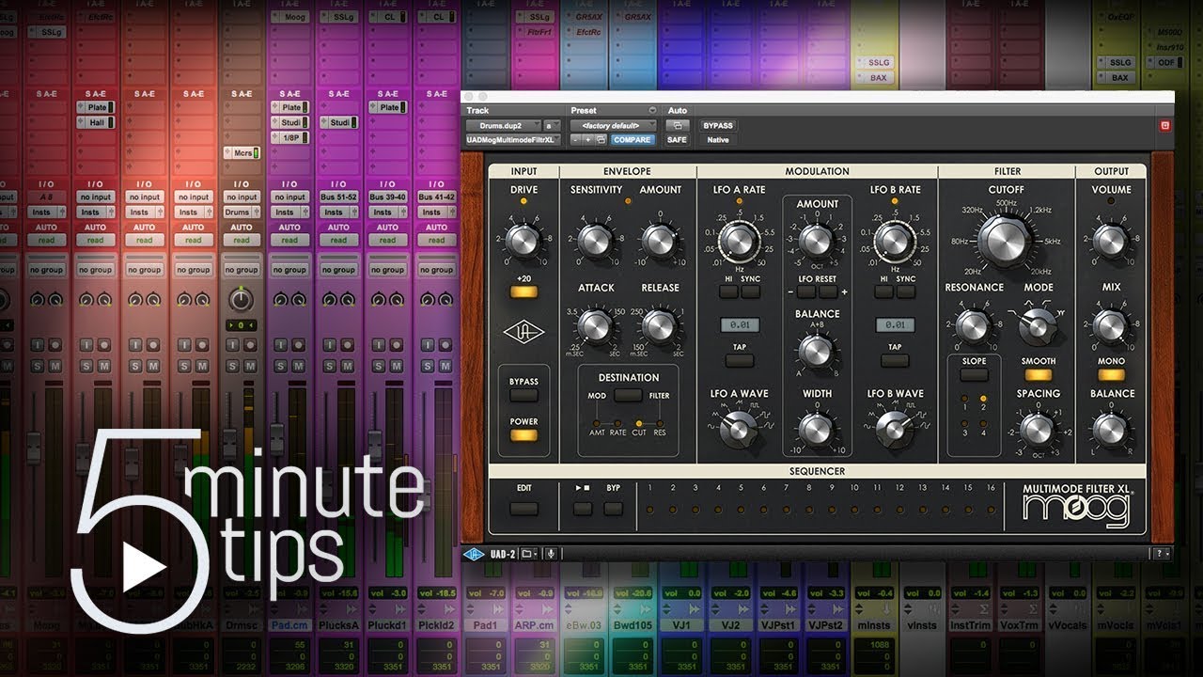Click the microphone icon in UAD-2 toolbar
Viewport: 1203px width, 677px height.
coord(552,554)
